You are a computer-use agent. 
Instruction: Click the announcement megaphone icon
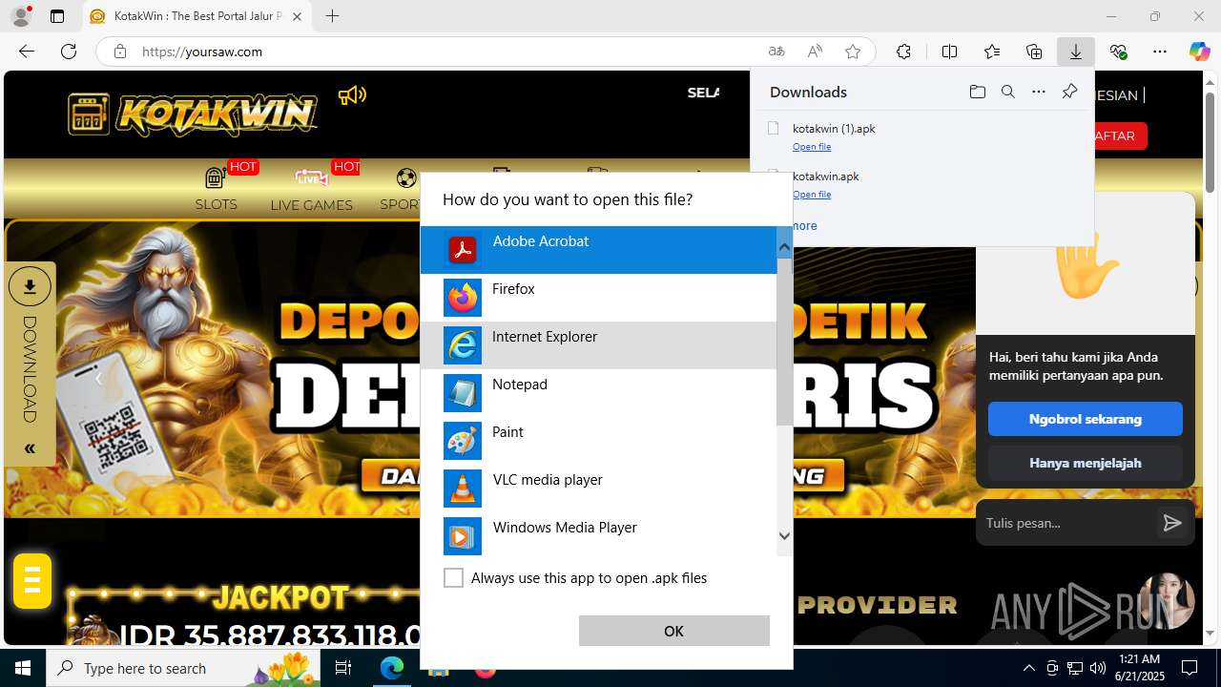(352, 94)
